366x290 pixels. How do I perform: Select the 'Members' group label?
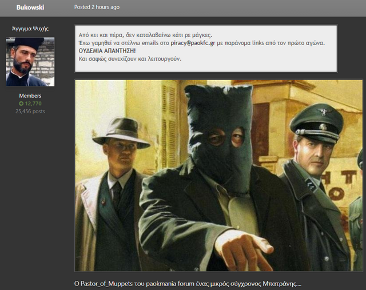click(x=30, y=96)
